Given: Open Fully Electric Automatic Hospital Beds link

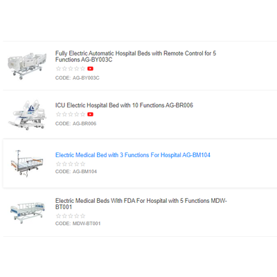Looking at the screenshot, I should pos(136,56).
